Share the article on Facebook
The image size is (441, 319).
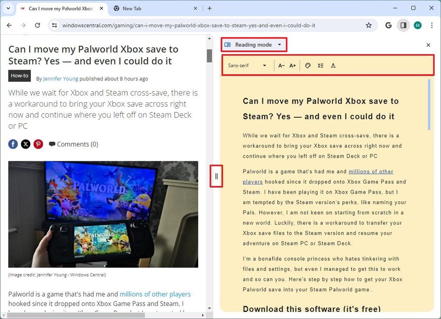pos(13,144)
